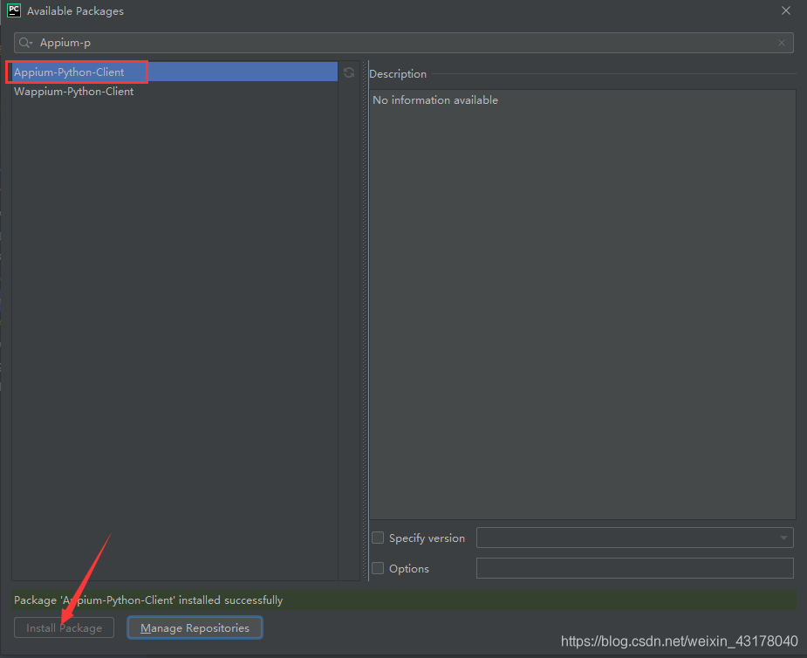Enable the Specify version checkbox

(x=378, y=538)
